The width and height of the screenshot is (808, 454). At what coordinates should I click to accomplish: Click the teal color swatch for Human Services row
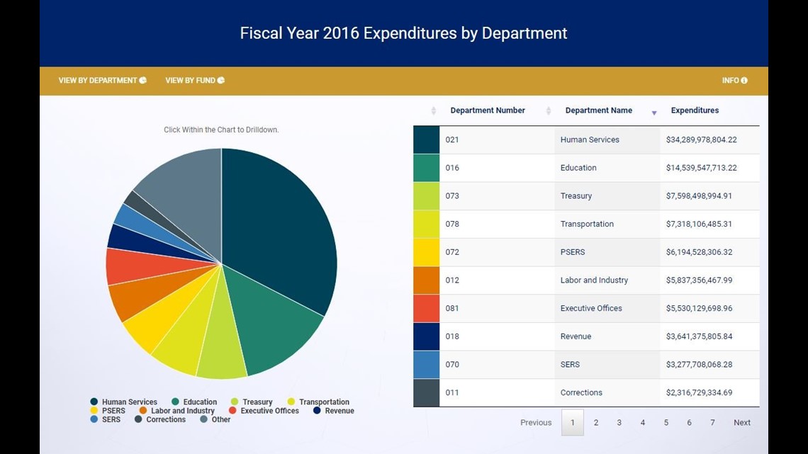pos(426,140)
